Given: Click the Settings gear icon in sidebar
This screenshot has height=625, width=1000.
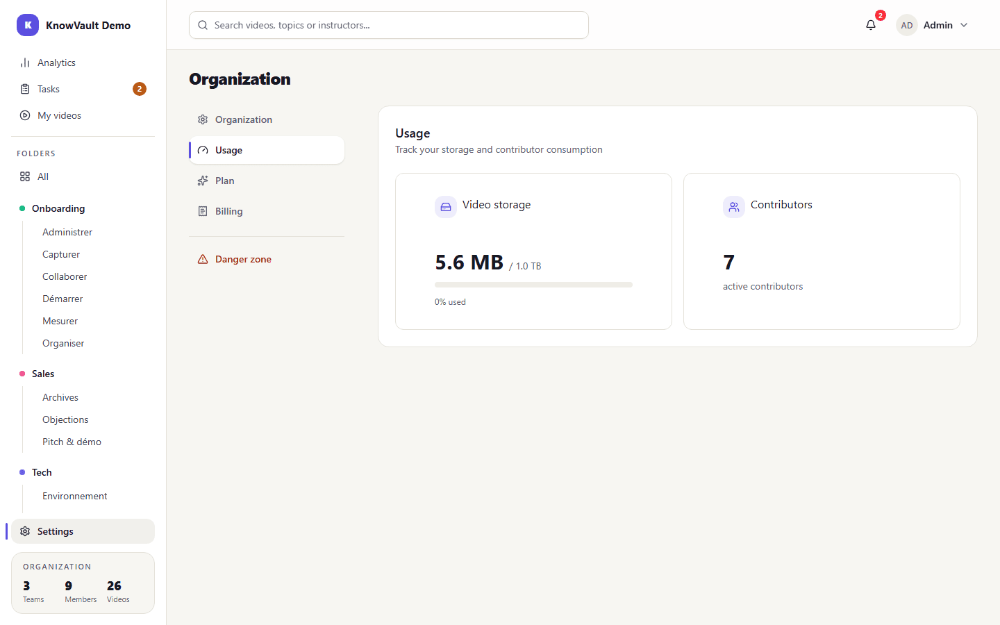Looking at the screenshot, I should pos(25,531).
